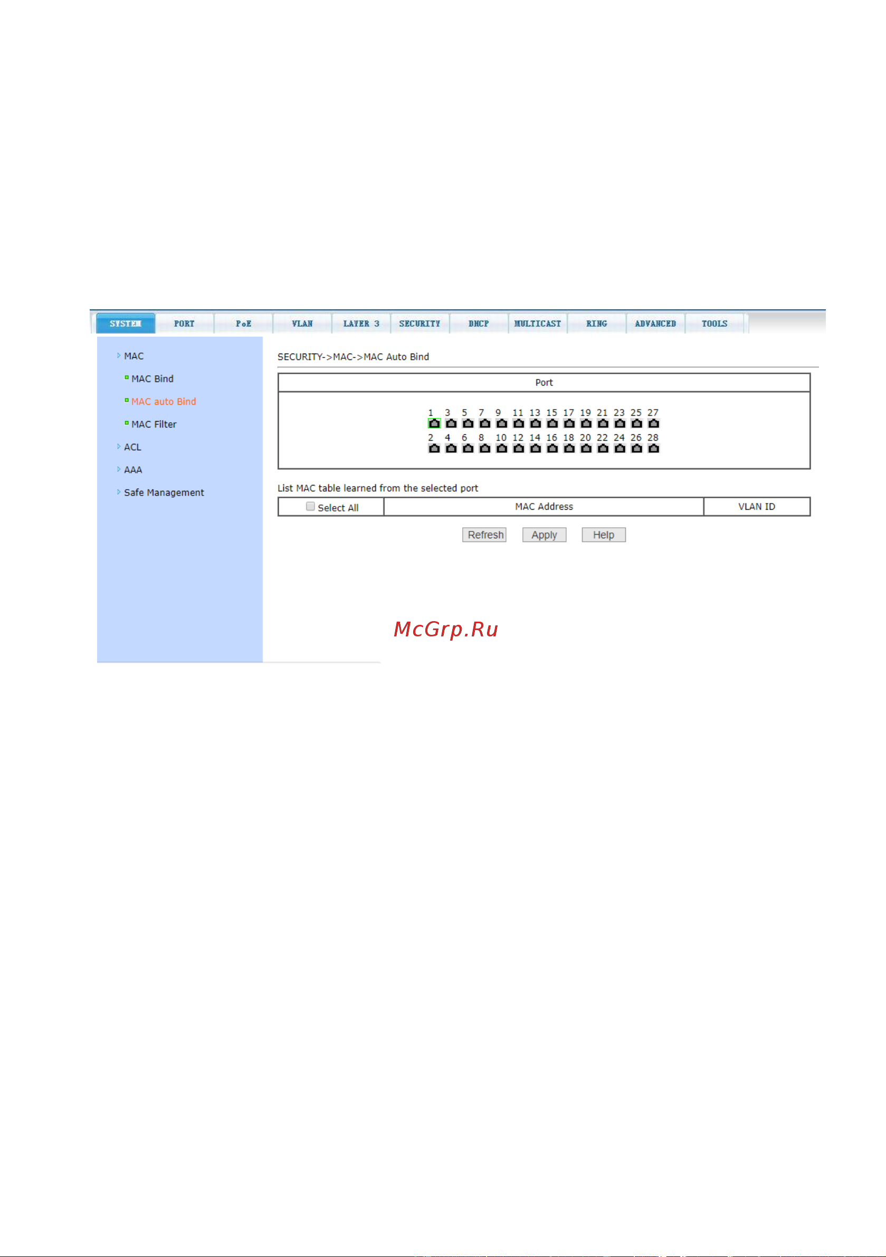
Task: Open the RING tab
Action: [597, 323]
